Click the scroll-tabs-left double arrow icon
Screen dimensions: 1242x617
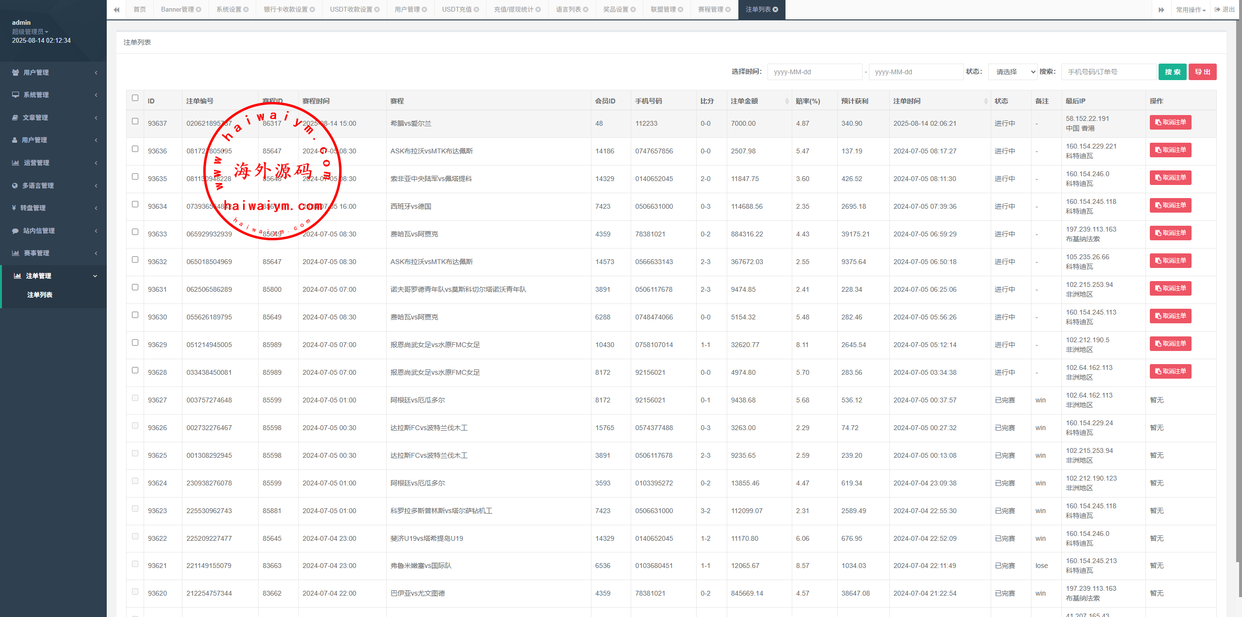116,10
